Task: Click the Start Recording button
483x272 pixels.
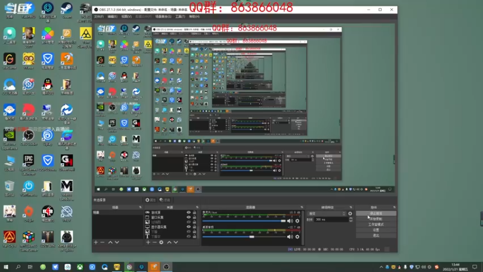Action: [376, 219]
